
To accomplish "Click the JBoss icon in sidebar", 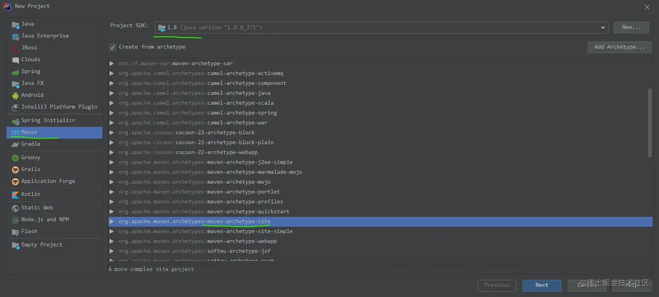I will (x=15, y=48).
